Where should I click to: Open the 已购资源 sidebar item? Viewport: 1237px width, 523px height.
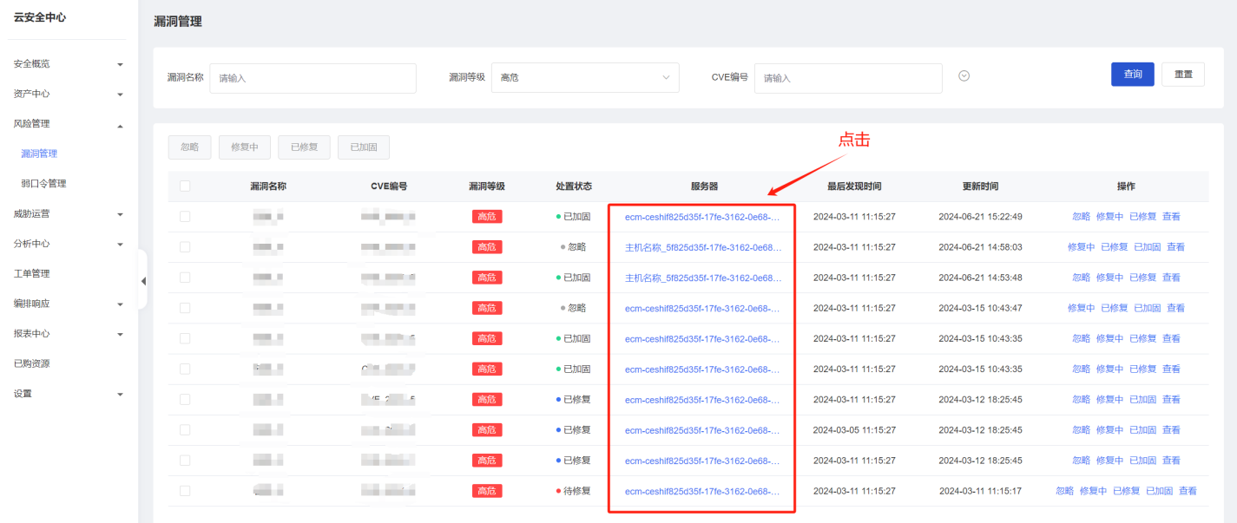[31, 363]
